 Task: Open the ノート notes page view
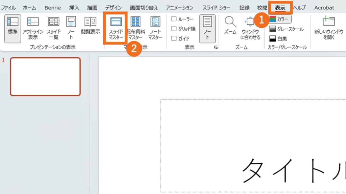coord(71,29)
